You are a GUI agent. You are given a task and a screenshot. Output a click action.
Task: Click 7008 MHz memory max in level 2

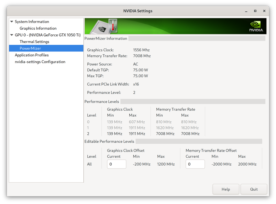coord(190,134)
